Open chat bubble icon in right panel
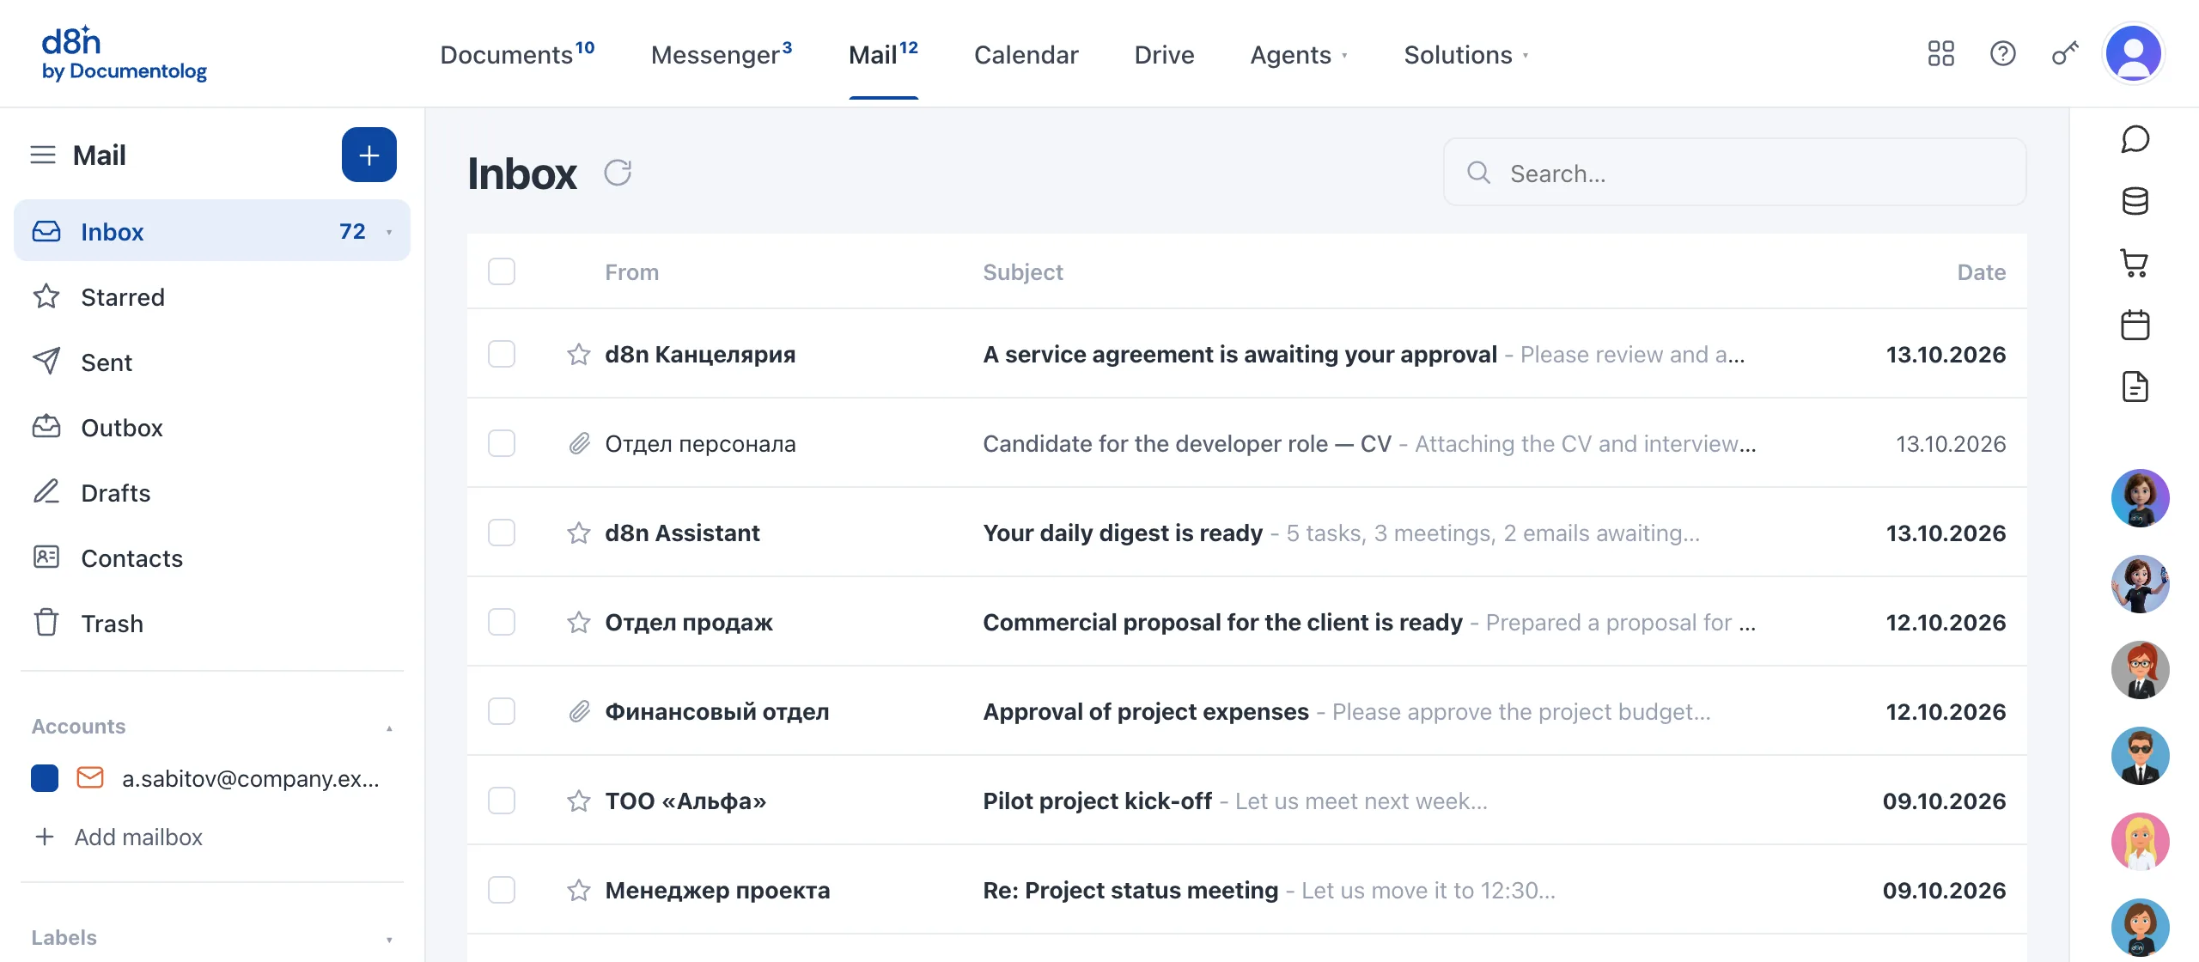This screenshot has height=962, width=2199. [x=2135, y=139]
